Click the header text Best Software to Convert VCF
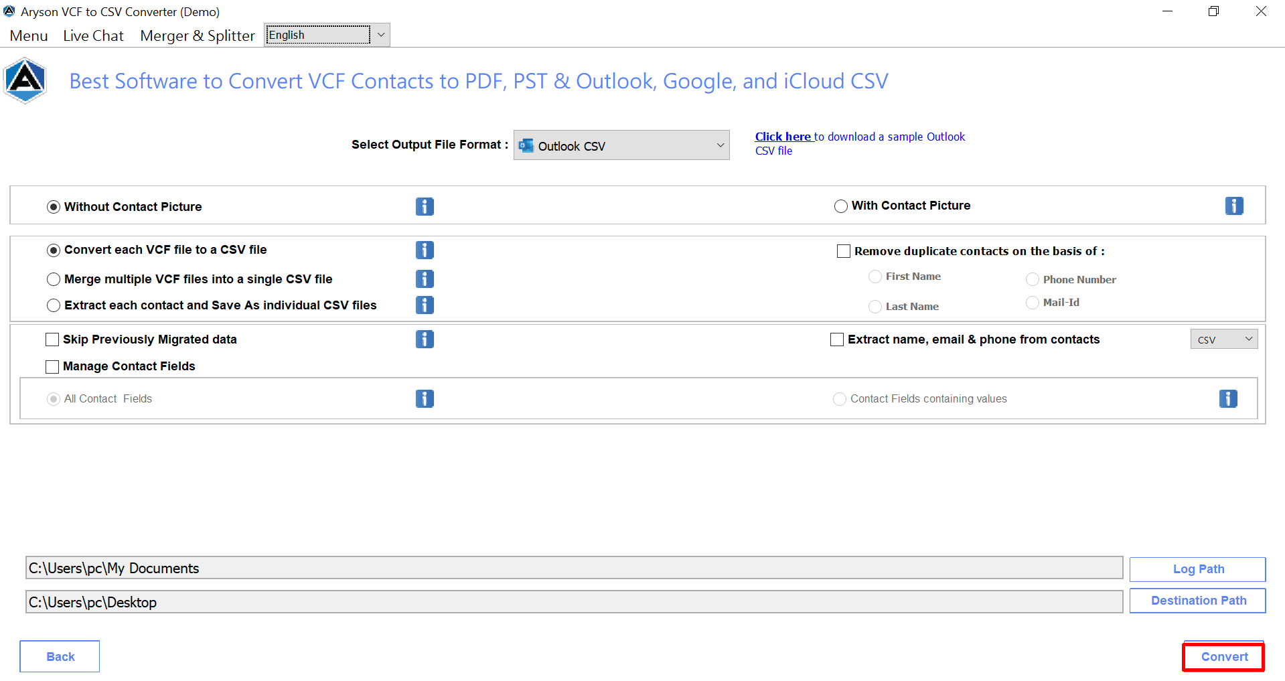Viewport: 1285px width, 681px height. click(x=479, y=81)
